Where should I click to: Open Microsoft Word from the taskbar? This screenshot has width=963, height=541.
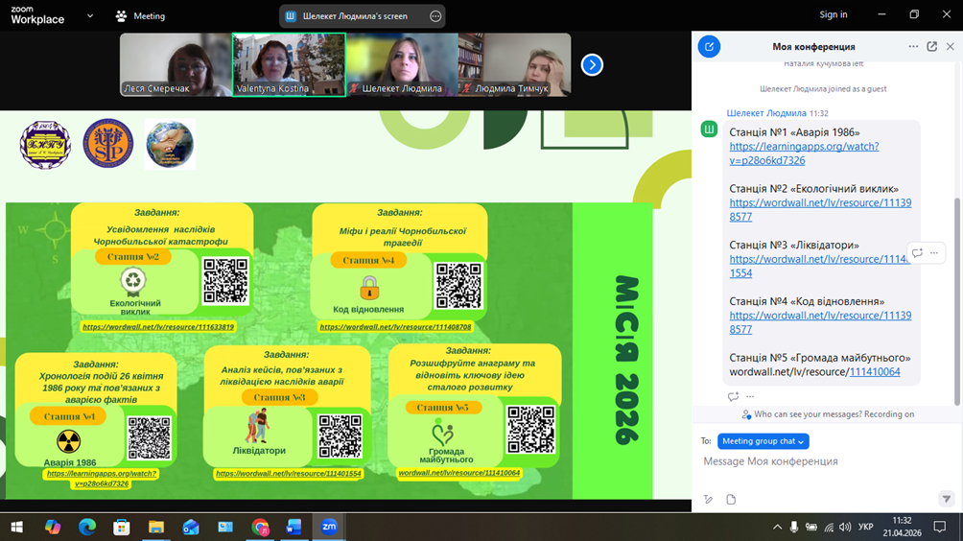point(294,527)
